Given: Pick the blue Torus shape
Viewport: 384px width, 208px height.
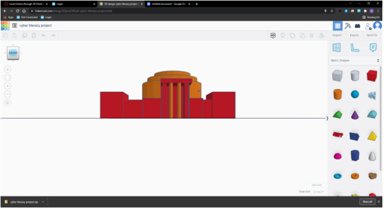Looking at the screenshot, I should point(338,176).
